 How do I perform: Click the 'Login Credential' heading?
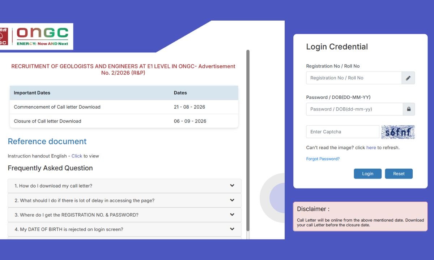(x=337, y=47)
